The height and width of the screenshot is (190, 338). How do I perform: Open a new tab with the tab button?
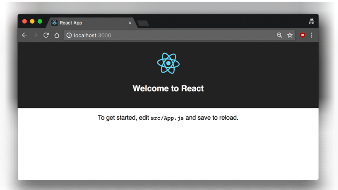point(143,23)
